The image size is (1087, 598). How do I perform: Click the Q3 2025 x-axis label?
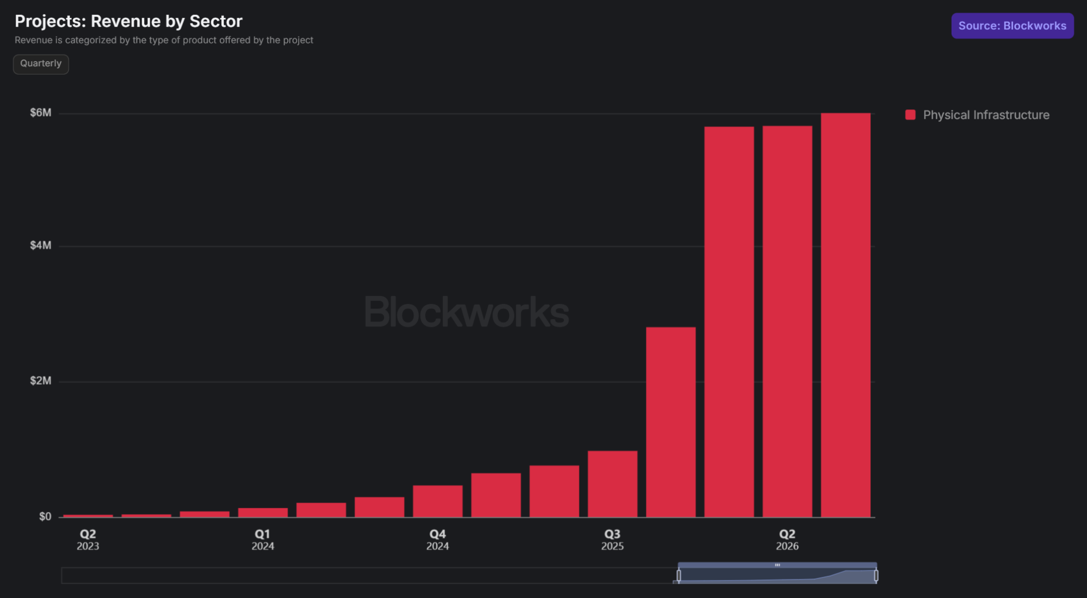pos(612,540)
